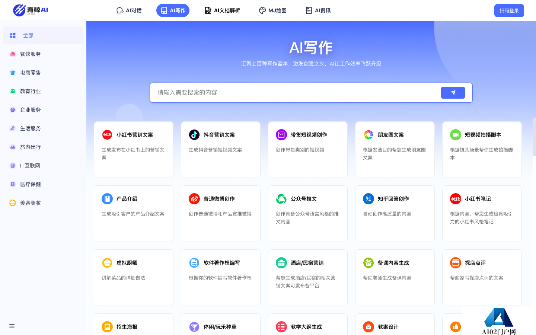
Task: Click the 海鲸AI logo
Action: [31, 10]
